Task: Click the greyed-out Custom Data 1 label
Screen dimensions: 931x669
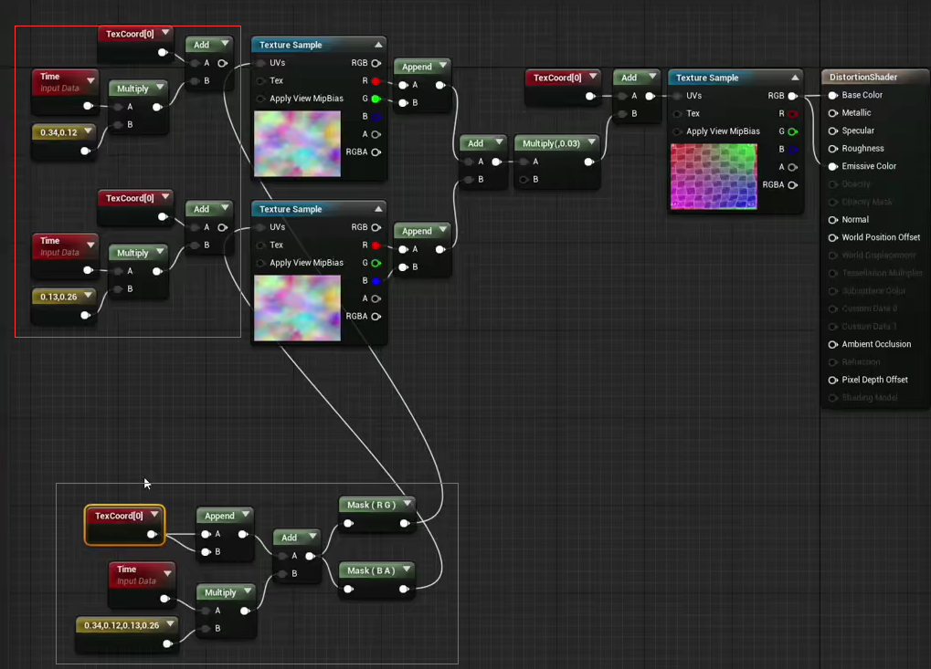Action: [x=869, y=327]
